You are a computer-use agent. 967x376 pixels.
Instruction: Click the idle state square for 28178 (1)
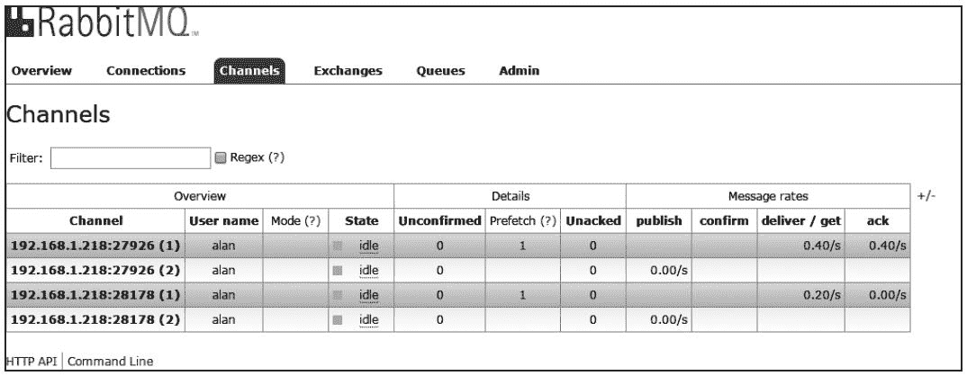pos(338,295)
